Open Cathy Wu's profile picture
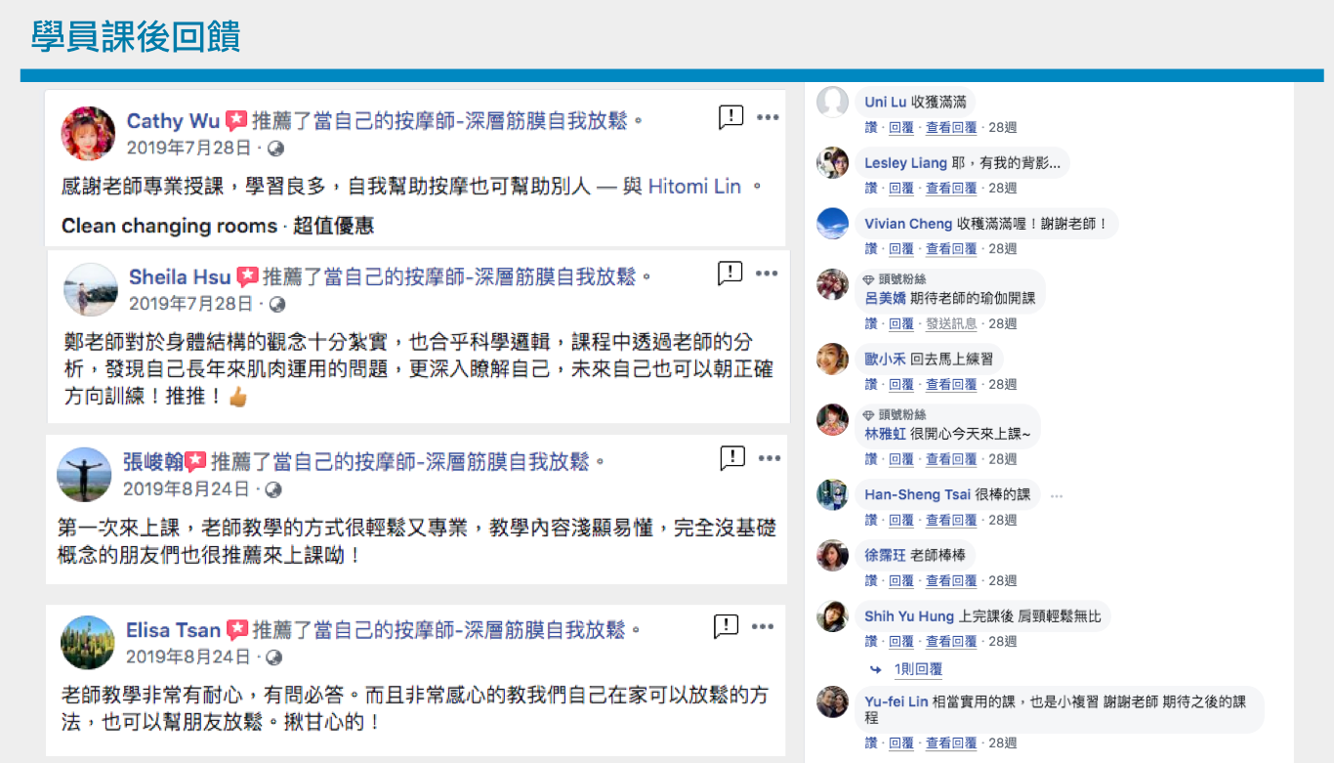The height and width of the screenshot is (763, 1334). coord(89,134)
